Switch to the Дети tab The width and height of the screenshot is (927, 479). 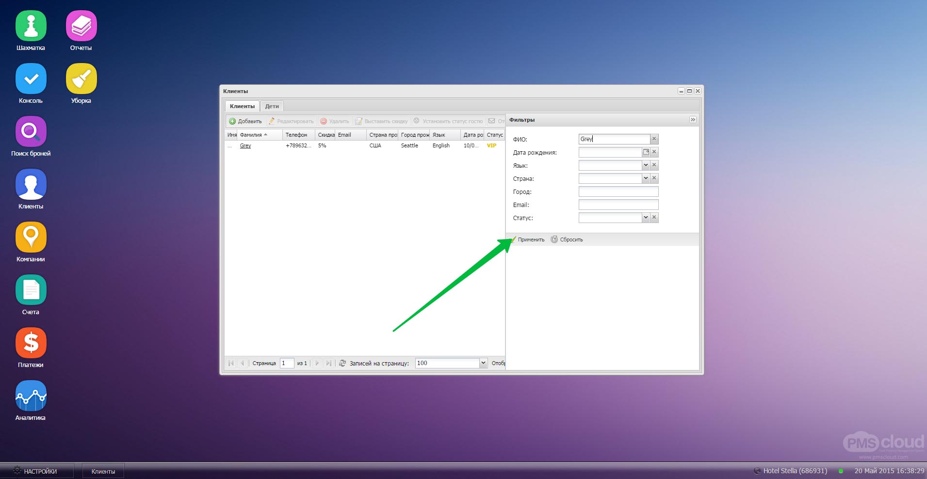pyautogui.click(x=272, y=106)
